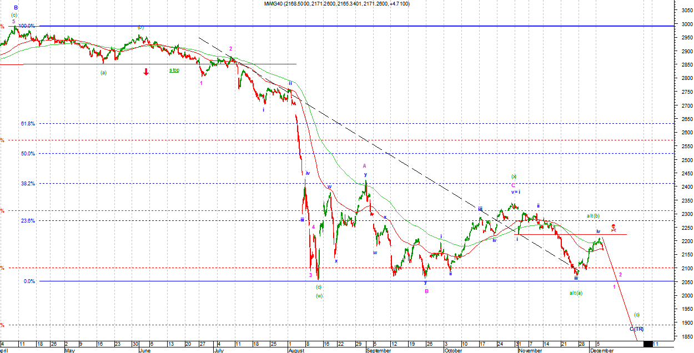Viewport: 694px width, 353px height.
Task: Select the 'alt (b)' wave annotation
Action: [x=593, y=215]
